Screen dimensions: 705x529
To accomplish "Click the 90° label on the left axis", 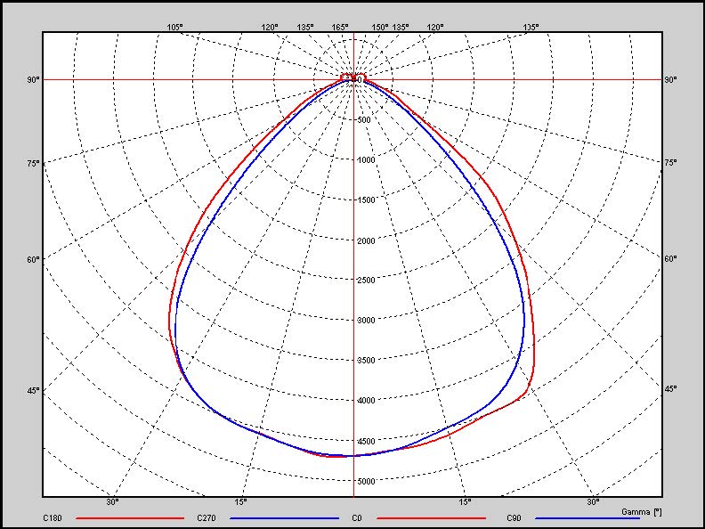I will click(x=34, y=79).
